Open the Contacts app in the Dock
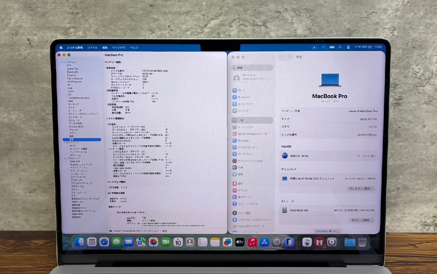Image resolution: width=437 pixels, height=274 pixels. [190, 242]
